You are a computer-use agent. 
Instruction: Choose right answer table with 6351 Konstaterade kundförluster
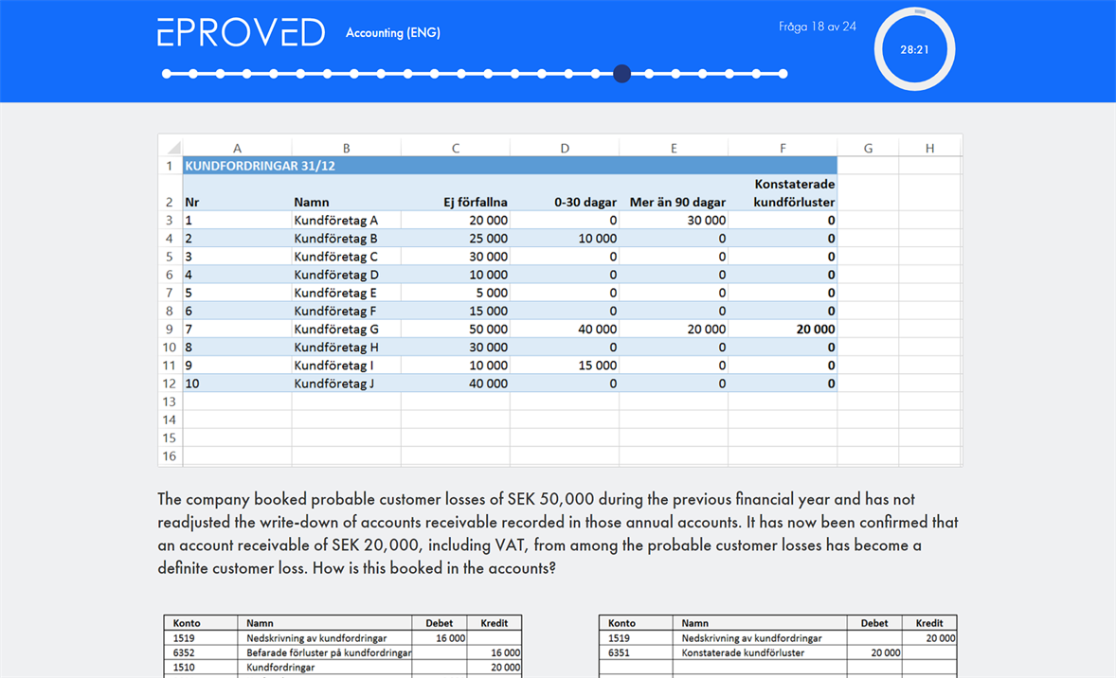(778, 645)
